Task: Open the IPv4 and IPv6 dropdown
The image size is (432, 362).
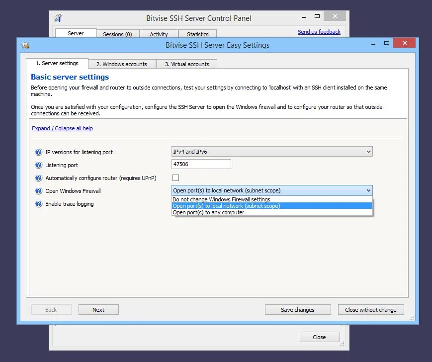Action: (x=272, y=152)
